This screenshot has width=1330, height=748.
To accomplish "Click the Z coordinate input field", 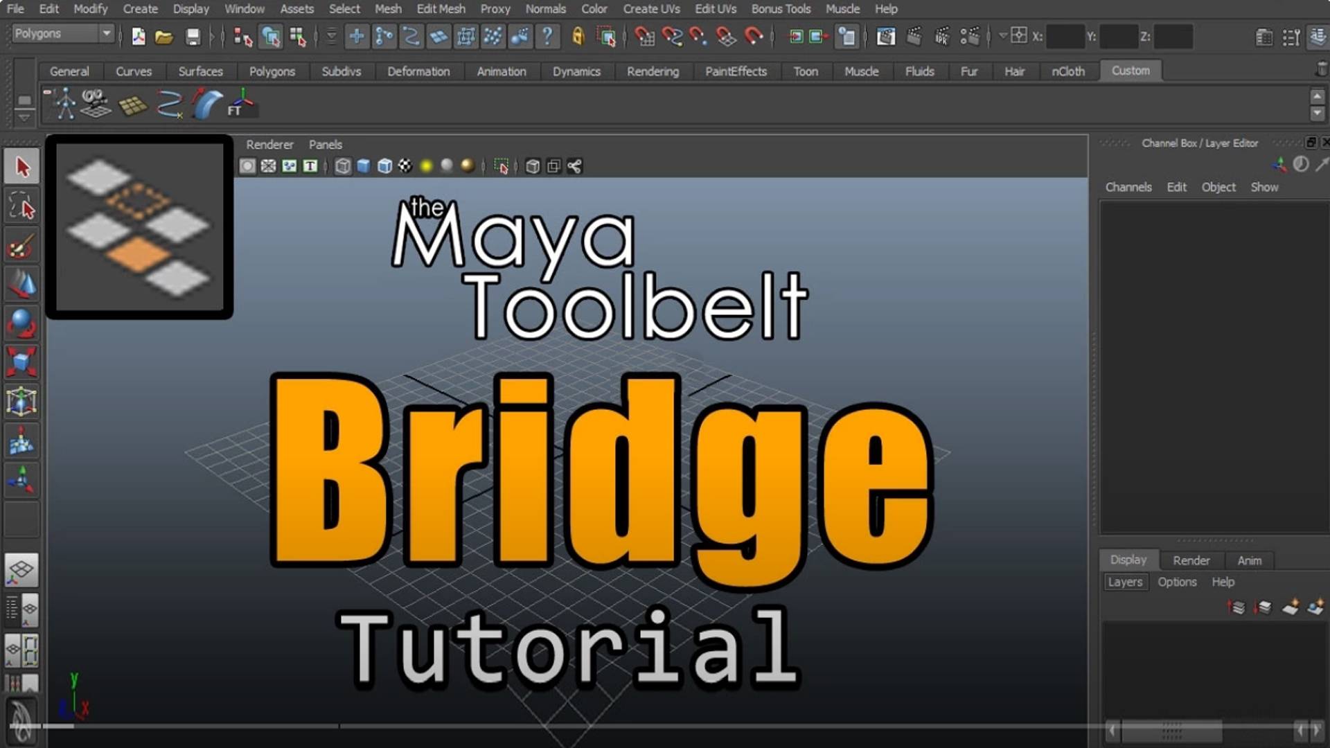I will click(x=1173, y=37).
